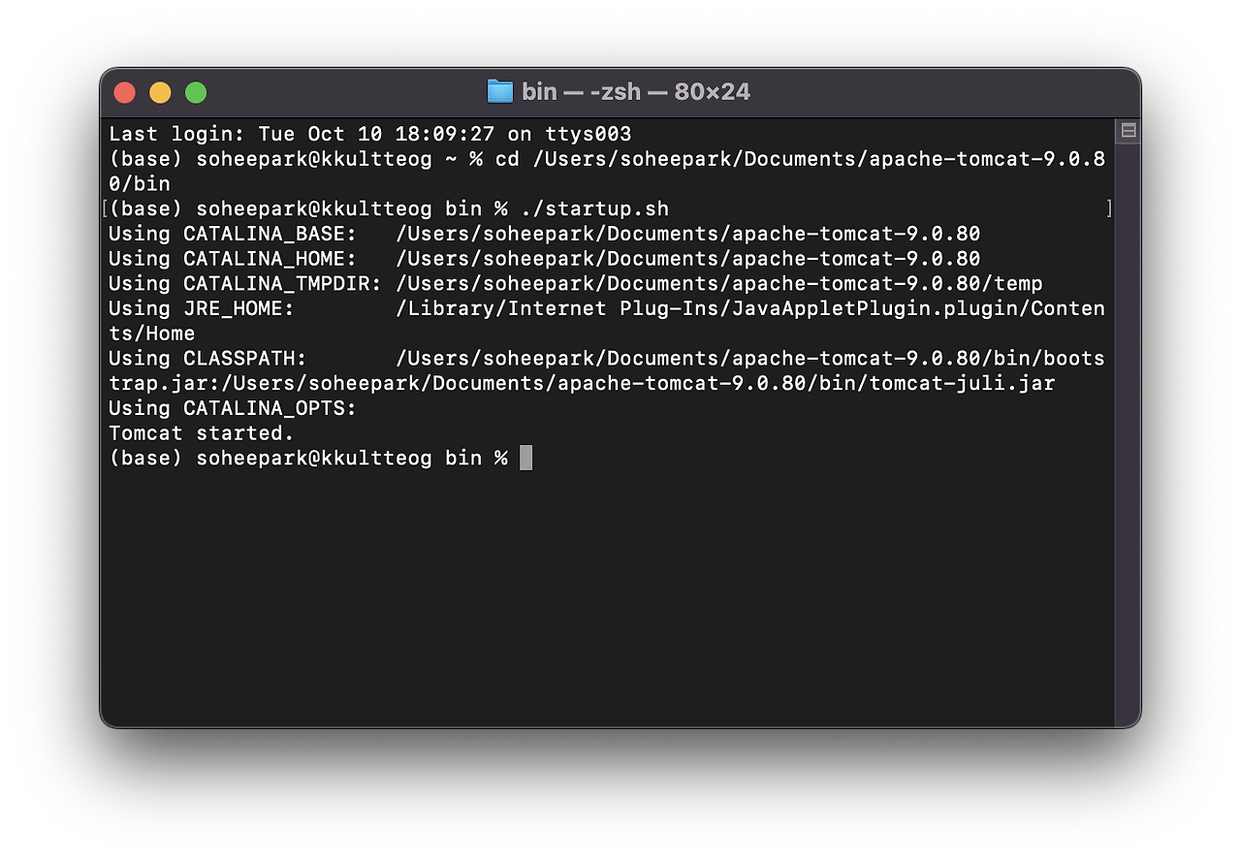Click the "Tomcat started." output line
Screen dimensions: 1241x860
click(x=200, y=432)
